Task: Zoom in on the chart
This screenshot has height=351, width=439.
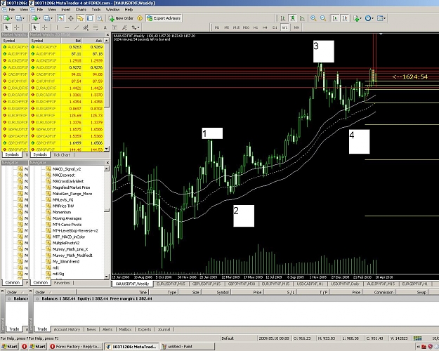Action: coord(313,18)
